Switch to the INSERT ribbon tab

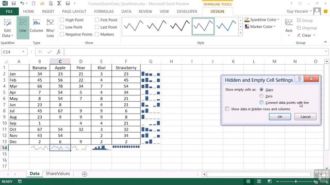(48, 11)
